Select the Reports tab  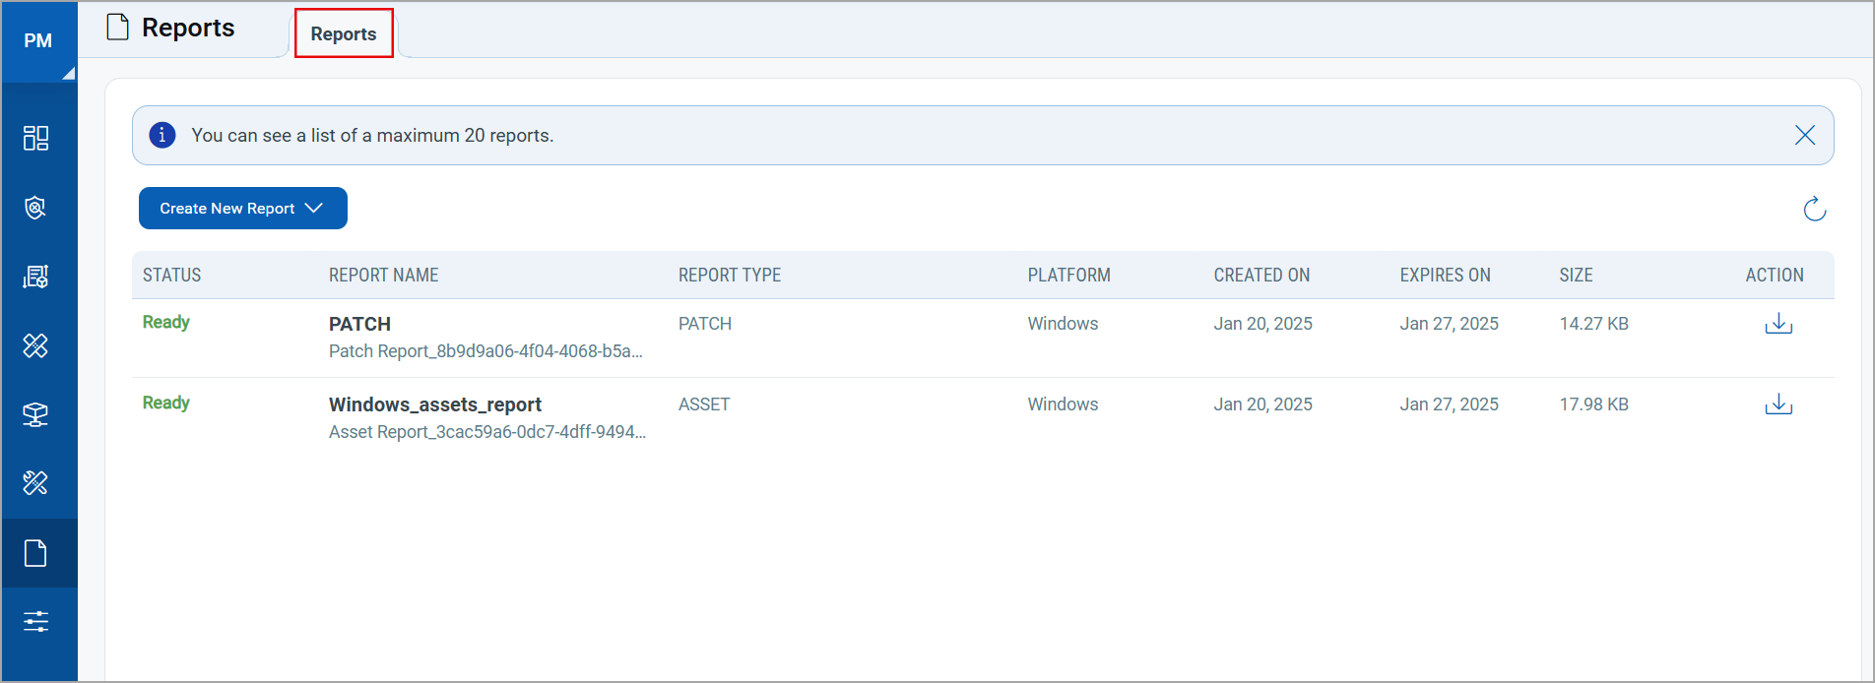344,33
